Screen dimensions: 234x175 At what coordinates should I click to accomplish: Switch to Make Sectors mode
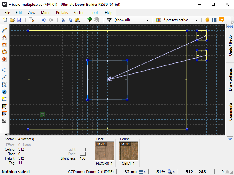click(4, 99)
